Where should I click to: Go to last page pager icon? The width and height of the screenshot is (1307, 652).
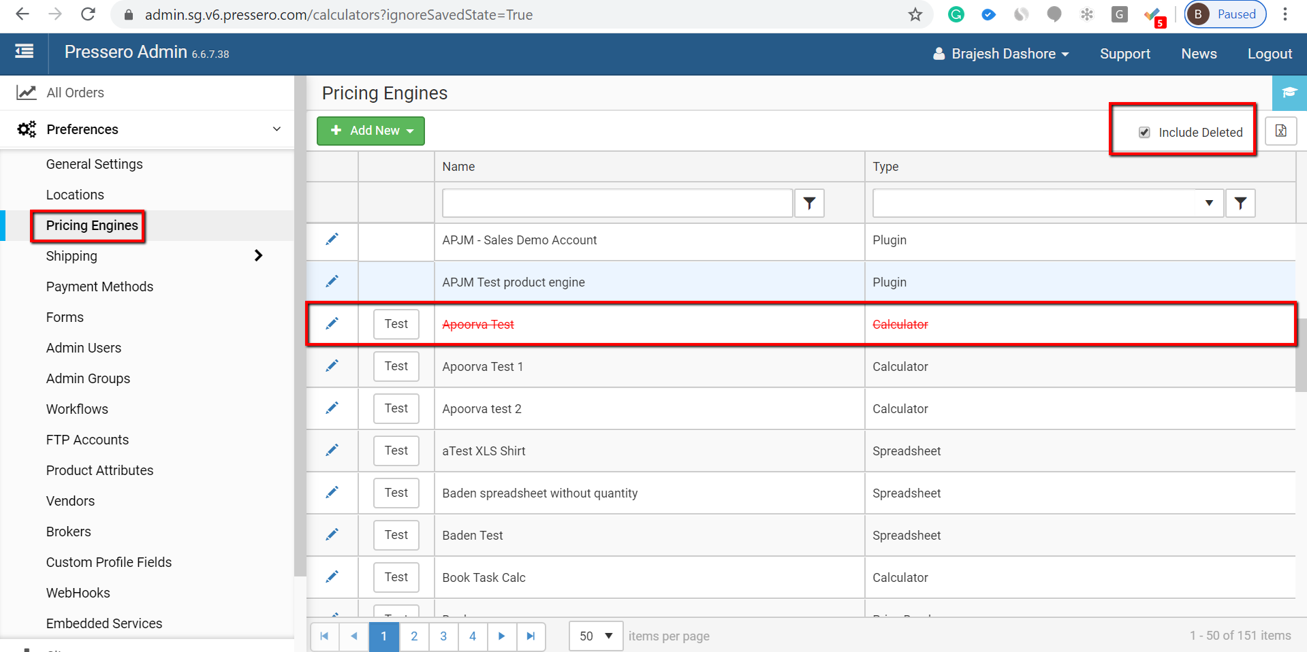click(x=531, y=636)
